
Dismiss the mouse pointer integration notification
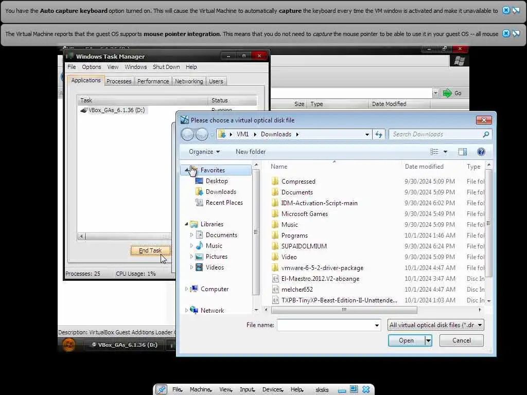(506, 33)
